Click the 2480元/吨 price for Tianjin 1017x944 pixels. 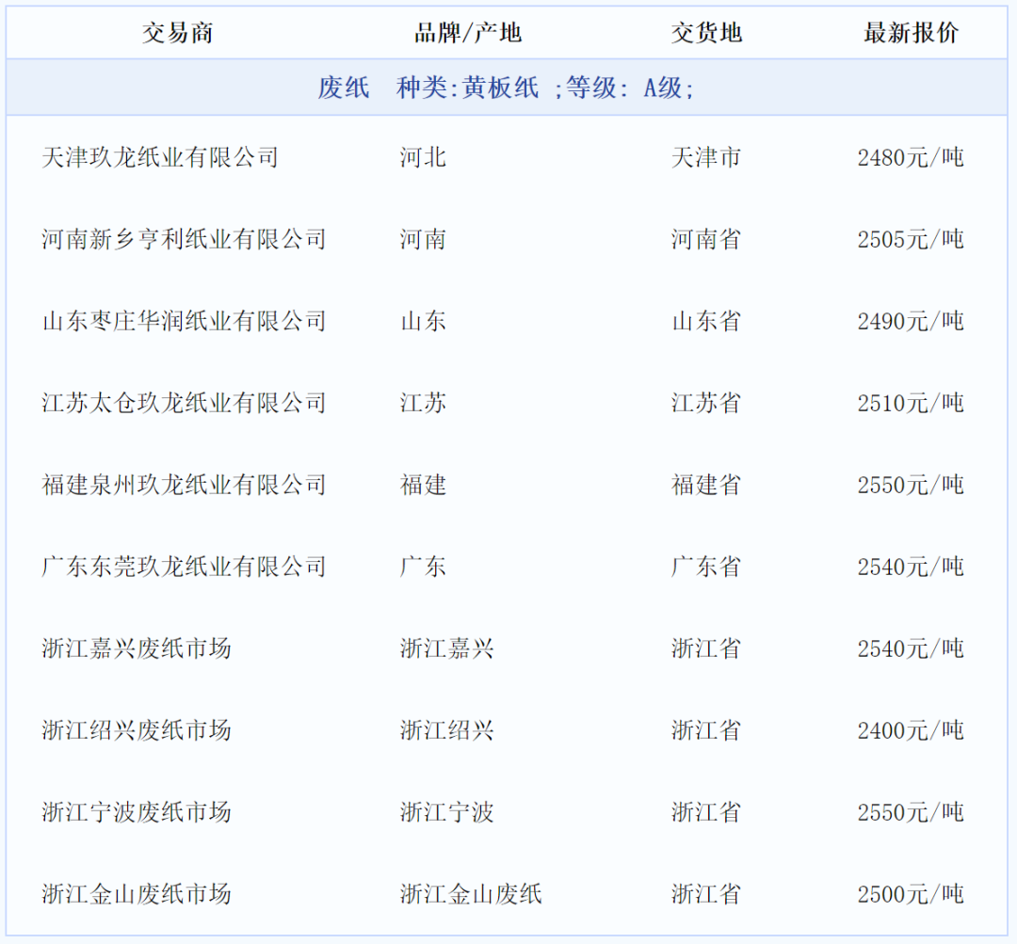click(910, 158)
